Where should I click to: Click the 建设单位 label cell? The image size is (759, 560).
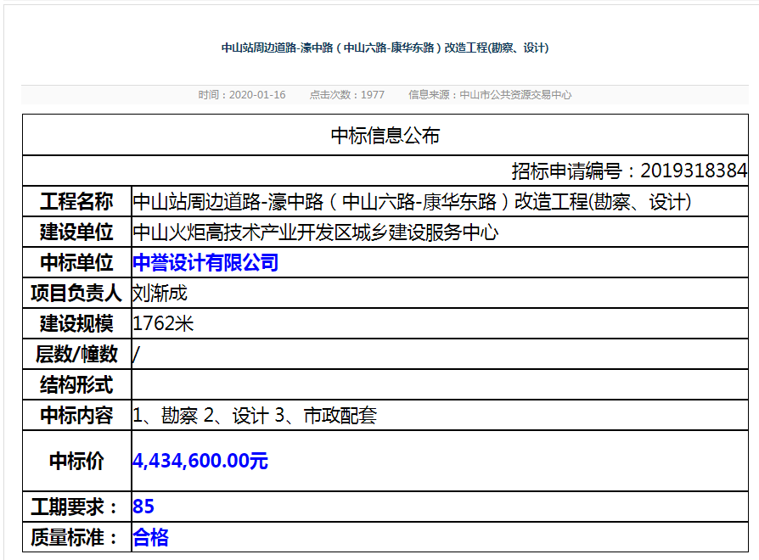pyautogui.click(x=77, y=232)
